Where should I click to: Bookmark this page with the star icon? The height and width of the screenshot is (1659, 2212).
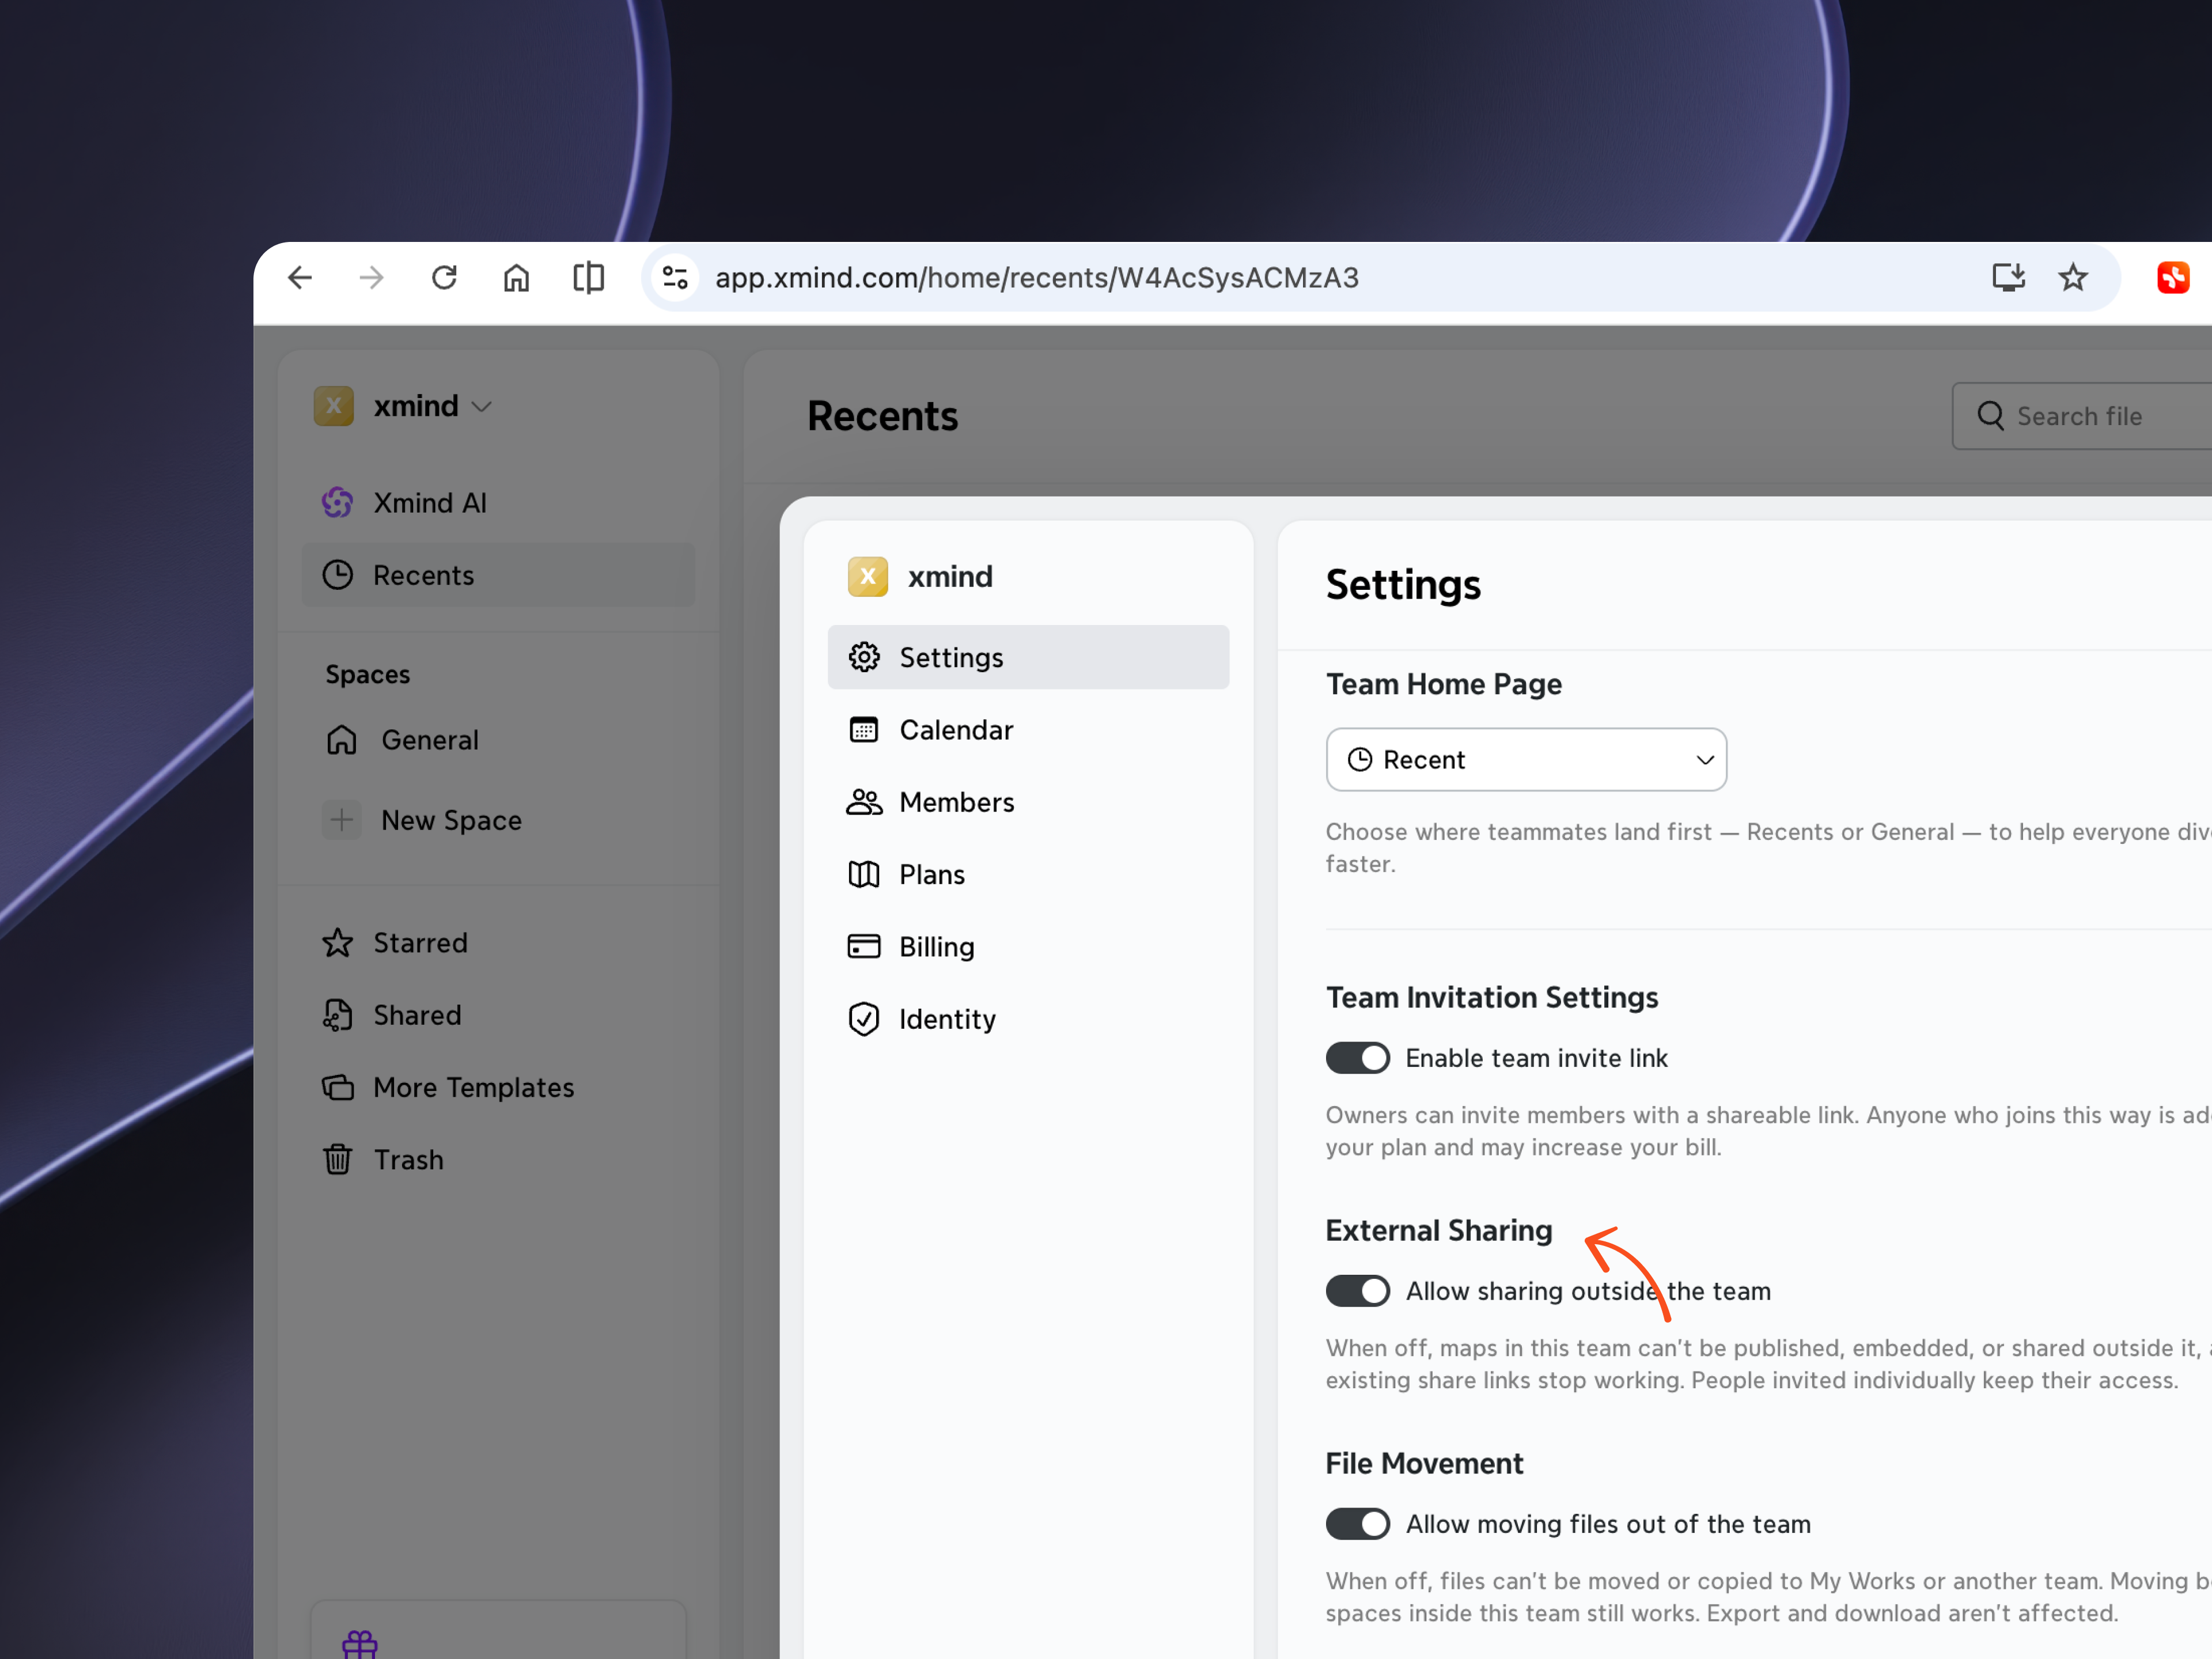coord(2073,277)
